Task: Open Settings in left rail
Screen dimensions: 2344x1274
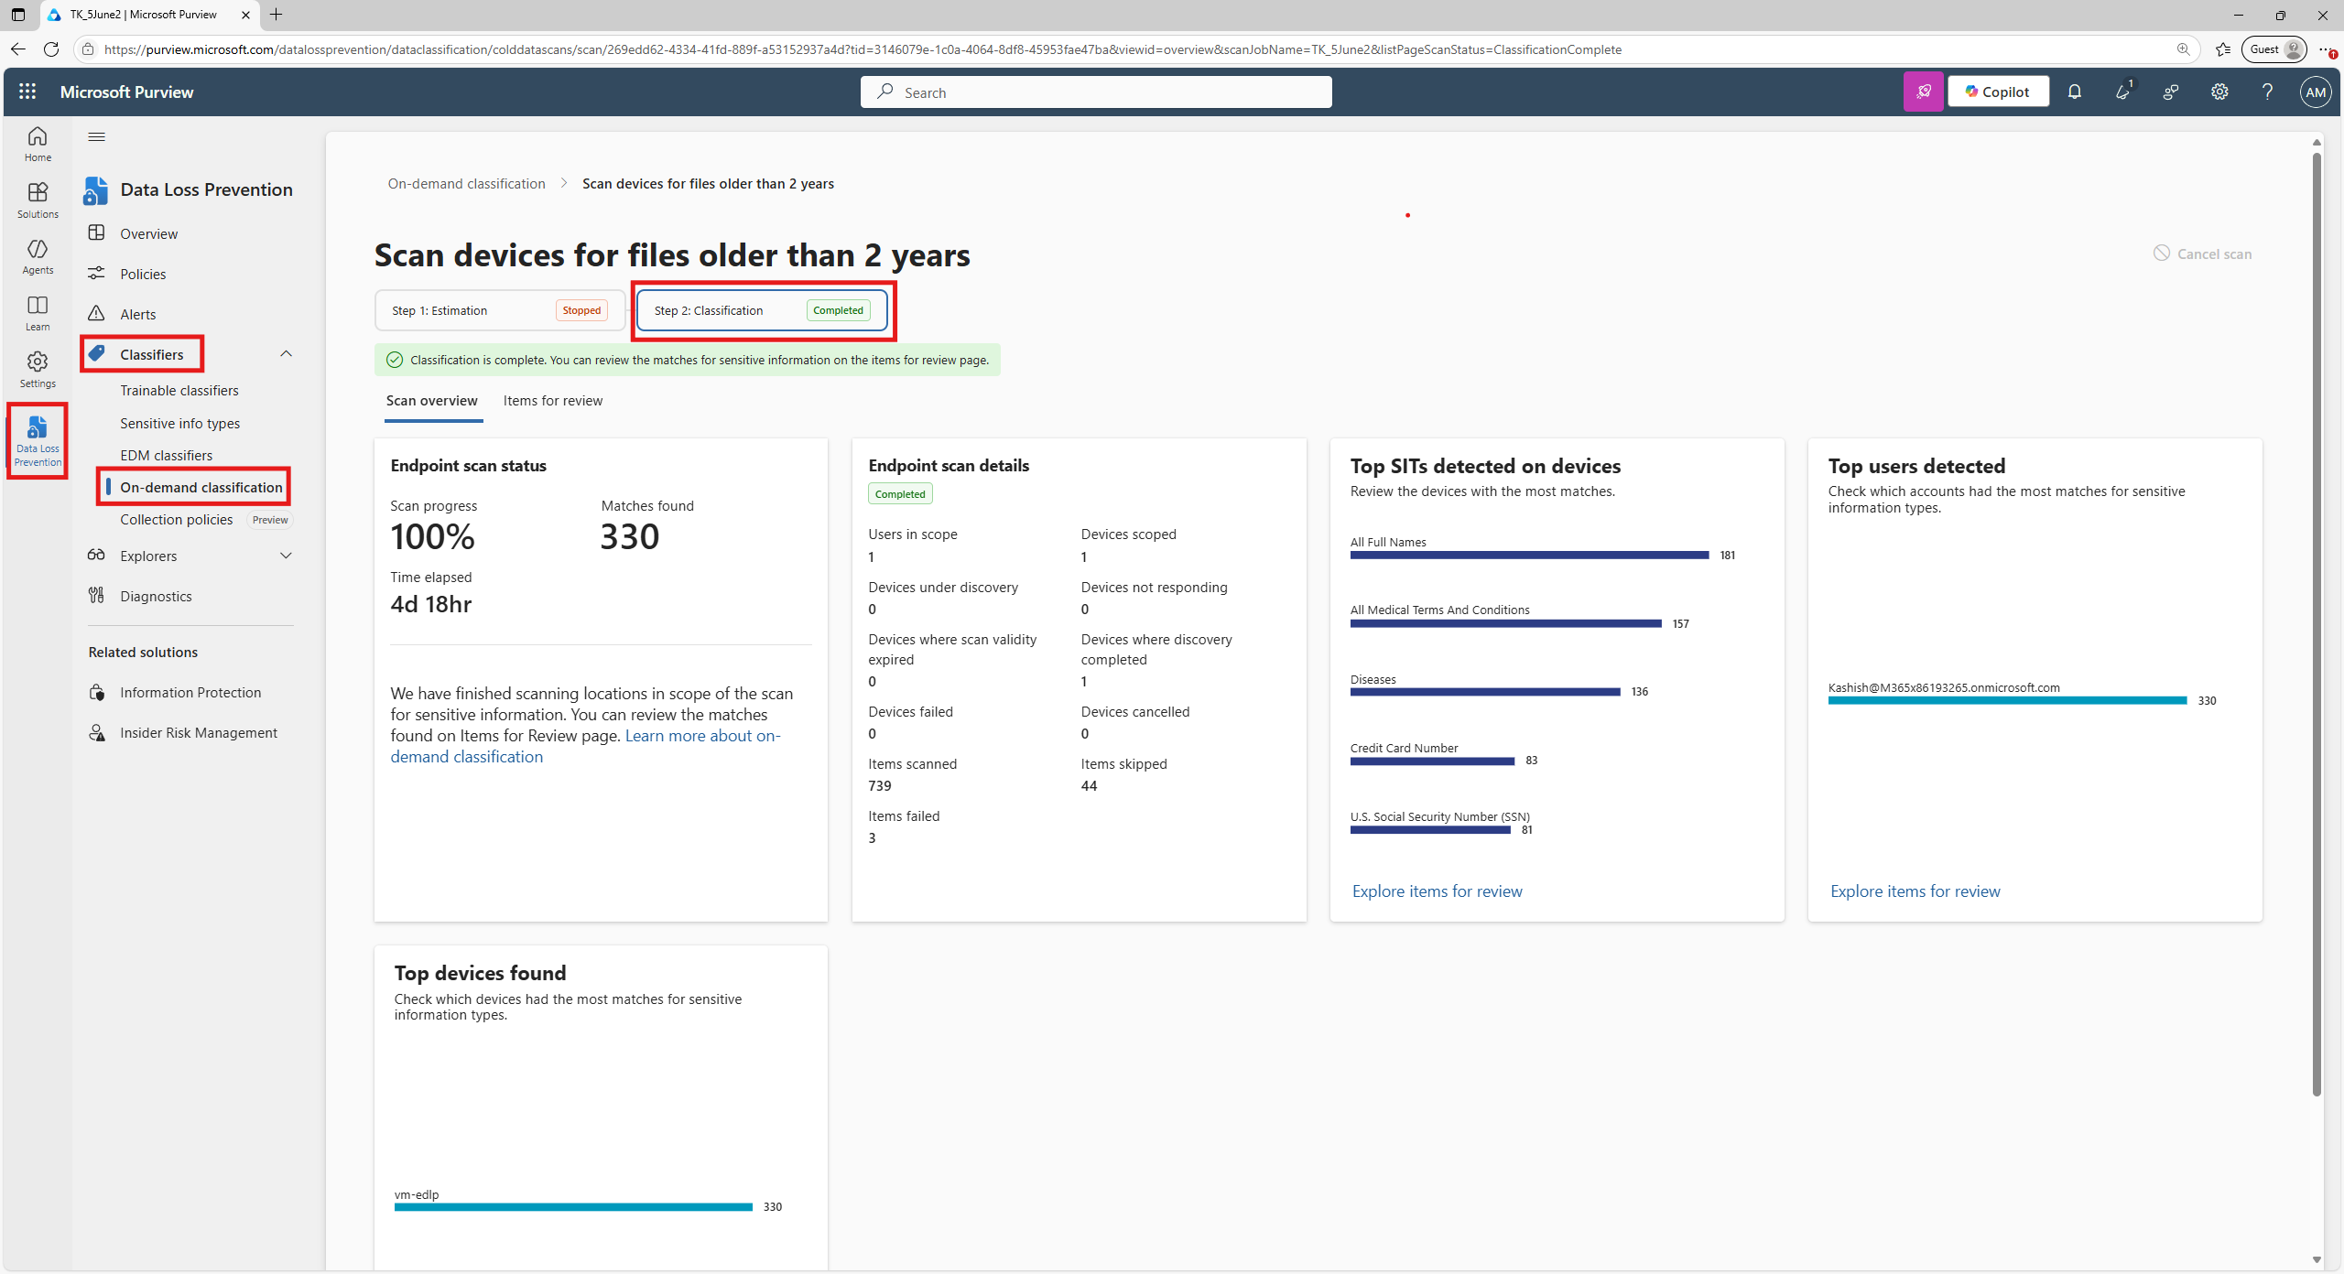Action: pos(38,370)
